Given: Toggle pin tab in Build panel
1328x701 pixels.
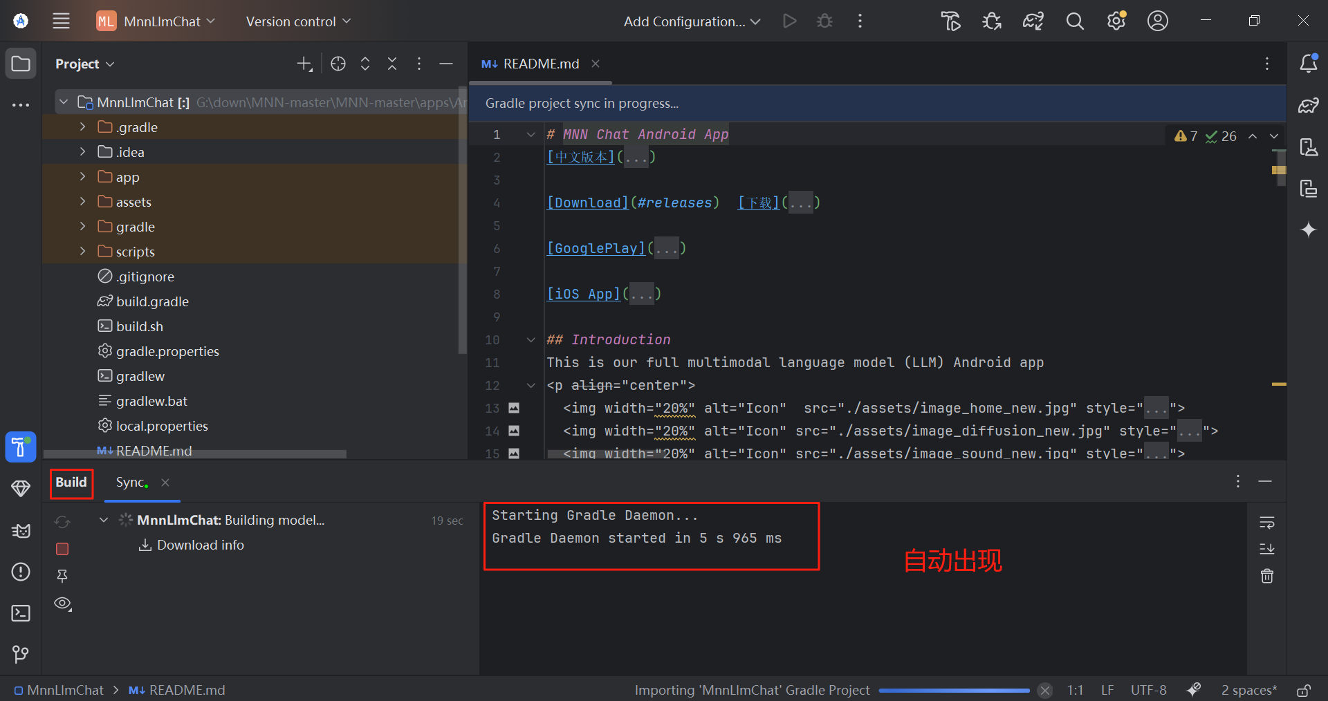Looking at the screenshot, I should click(62, 576).
